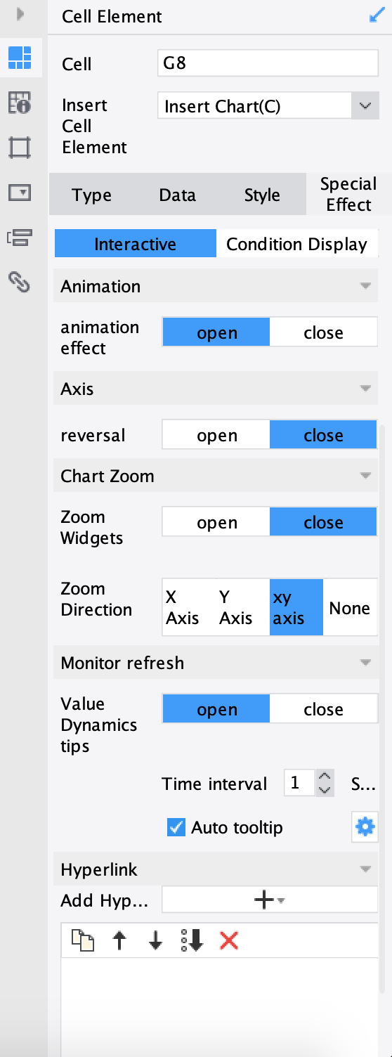Set animation effect to close

tap(323, 332)
